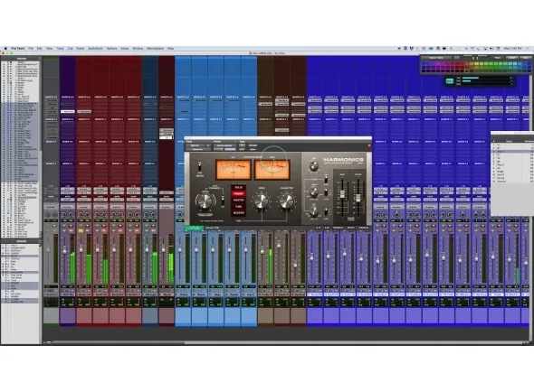Image resolution: width=534 pixels, height=392 pixels.
Task: Open the Track menu
Action: pos(60,49)
